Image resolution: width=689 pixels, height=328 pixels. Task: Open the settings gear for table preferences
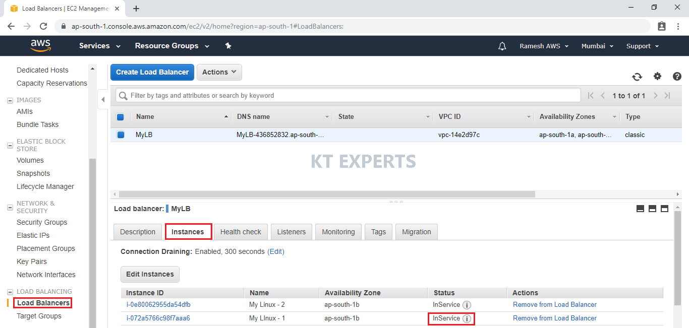(657, 76)
